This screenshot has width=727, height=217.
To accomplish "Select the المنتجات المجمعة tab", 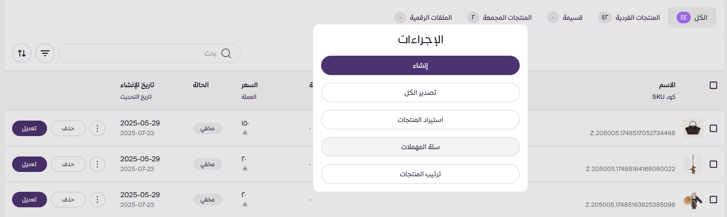I will point(499,17).
